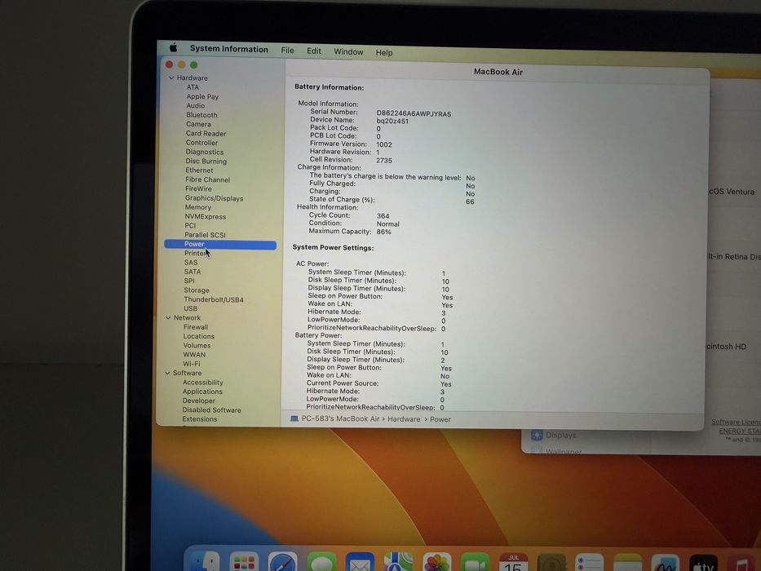Select Card Reader in the sidebar
Viewport: 761px width, 571px height.
pyautogui.click(x=206, y=133)
